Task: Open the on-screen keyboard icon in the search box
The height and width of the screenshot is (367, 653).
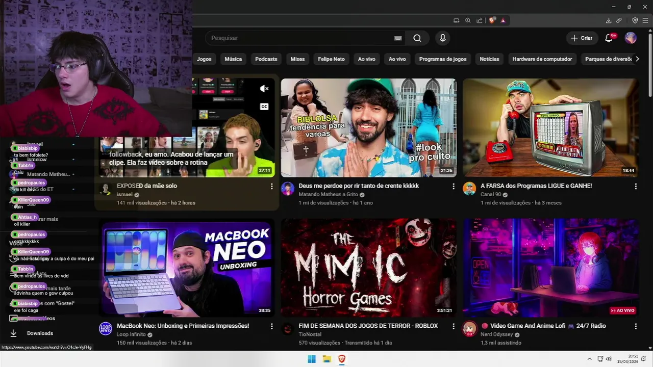Action: click(x=398, y=38)
